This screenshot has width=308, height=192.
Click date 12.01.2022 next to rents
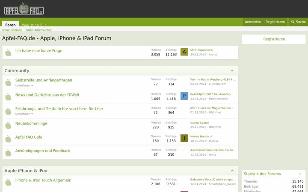198,154
